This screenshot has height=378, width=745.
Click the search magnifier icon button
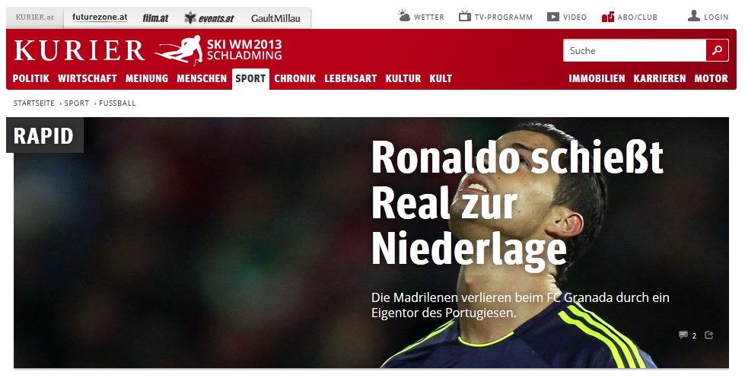pos(717,50)
